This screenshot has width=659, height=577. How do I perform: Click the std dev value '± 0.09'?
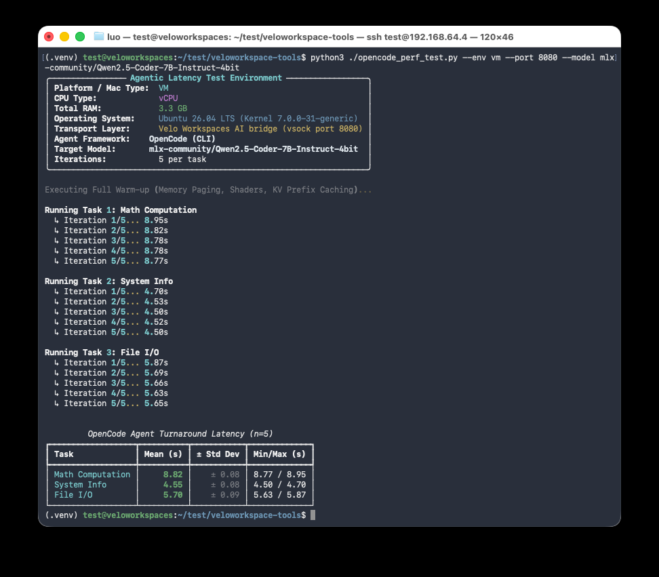225,495
